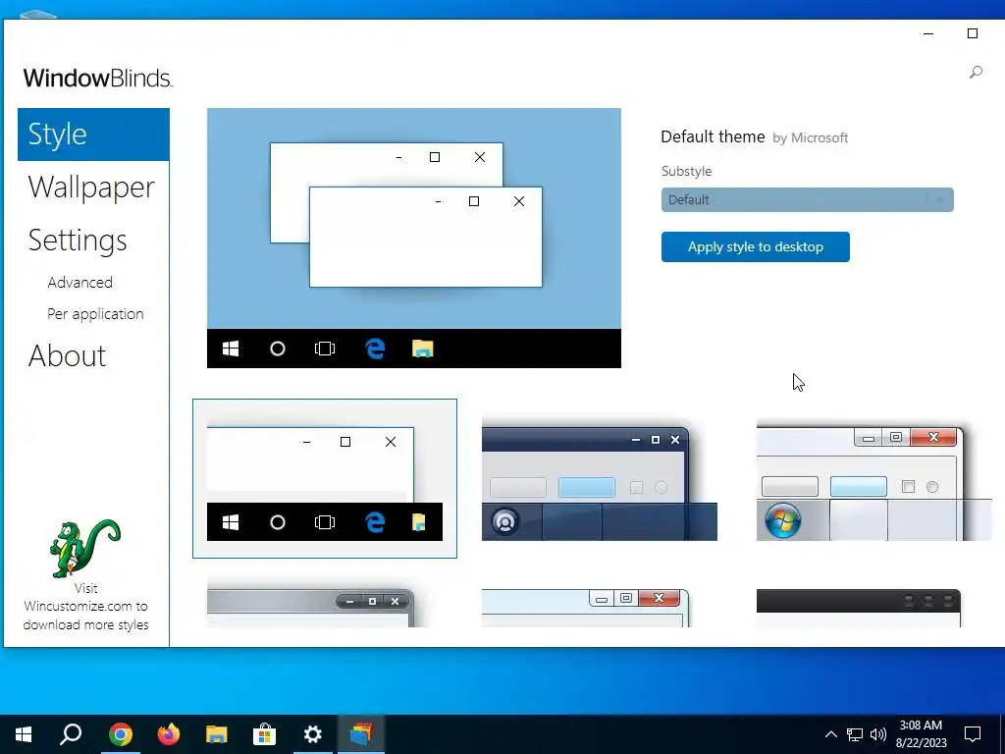Select the Windows 10 default style thumbnail

pos(324,478)
